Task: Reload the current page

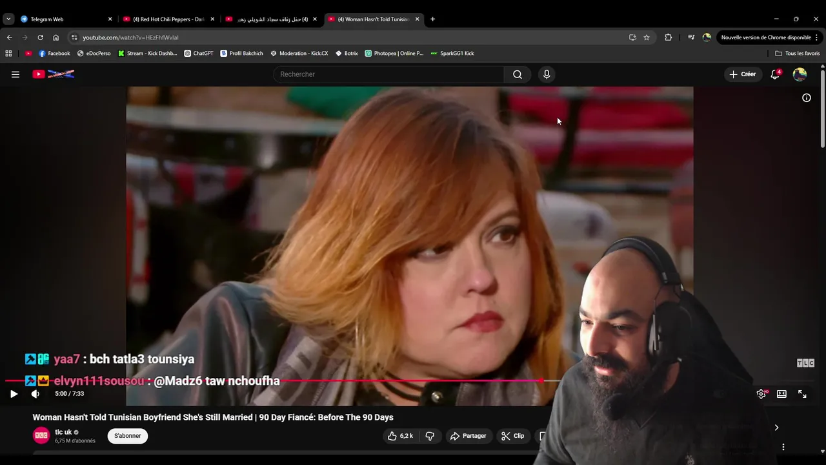Action: pyautogui.click(x=40, y=37)
